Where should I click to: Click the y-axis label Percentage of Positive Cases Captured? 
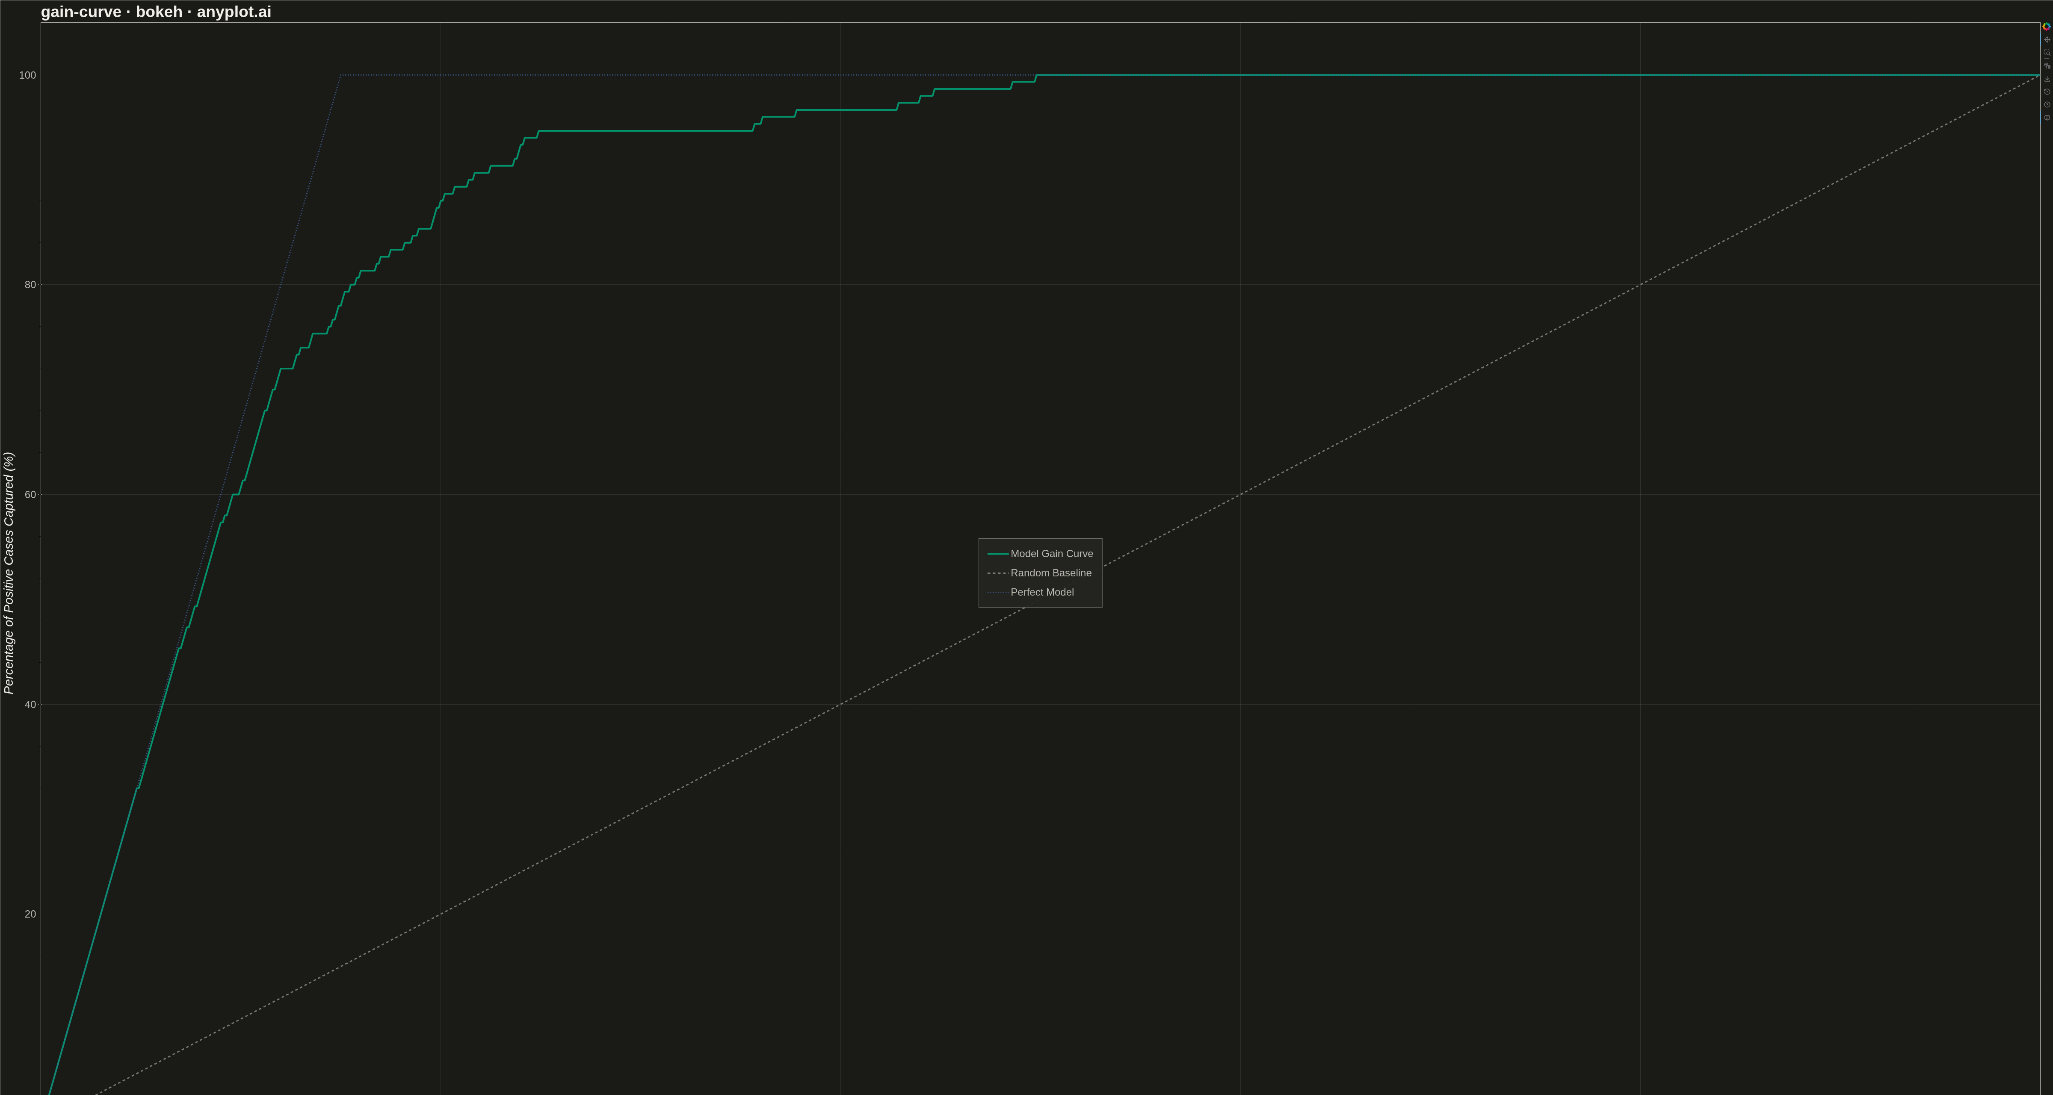(x=9, y=572)
